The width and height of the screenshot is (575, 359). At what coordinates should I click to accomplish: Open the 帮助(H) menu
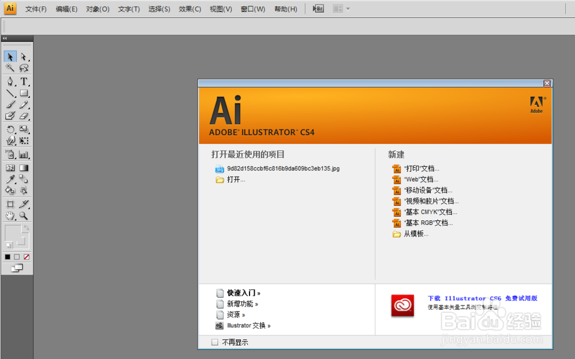pos(286,9)
